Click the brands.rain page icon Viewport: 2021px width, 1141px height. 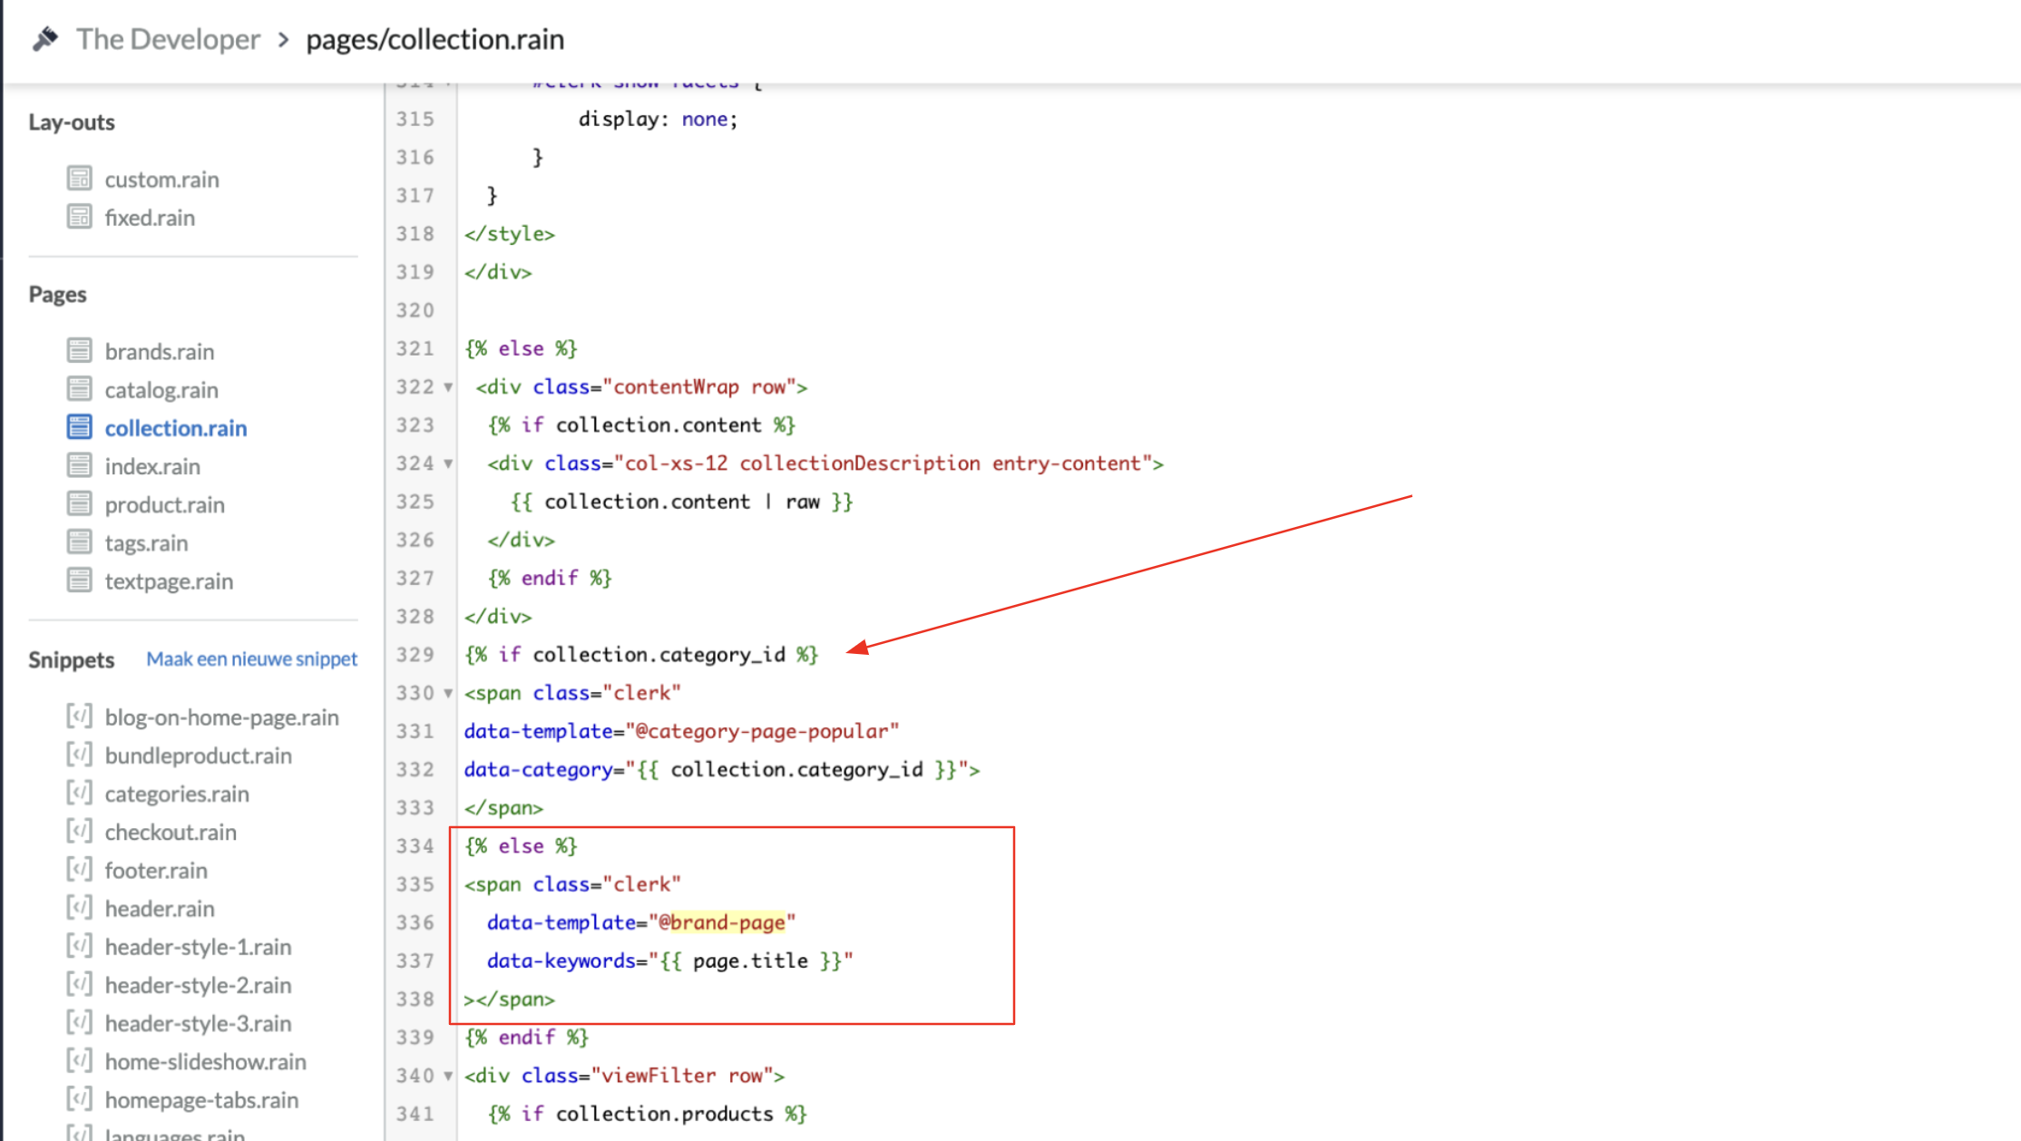[80, 350]
